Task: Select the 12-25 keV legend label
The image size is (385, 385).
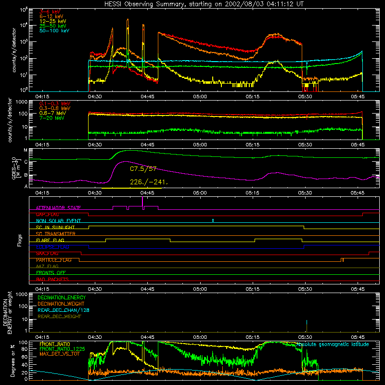Action: tap(52, 21)
